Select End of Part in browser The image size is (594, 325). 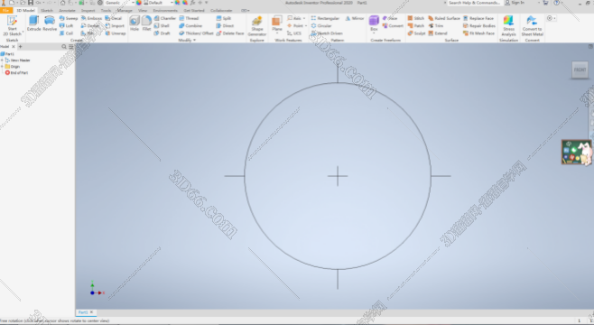pyautogui.click(x=16, y=73)
